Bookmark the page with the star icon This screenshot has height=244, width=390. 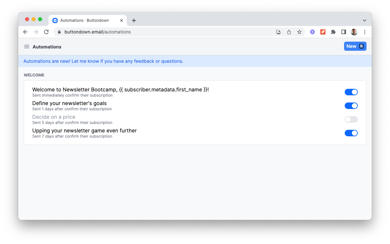[299, 32]
